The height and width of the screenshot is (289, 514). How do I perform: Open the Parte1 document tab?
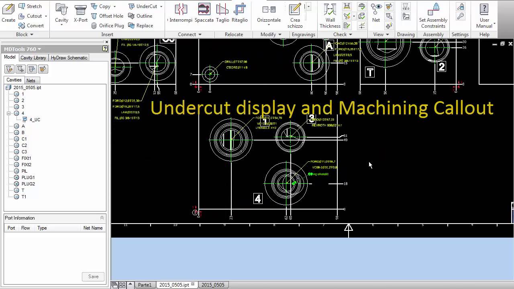pos(145,285)
